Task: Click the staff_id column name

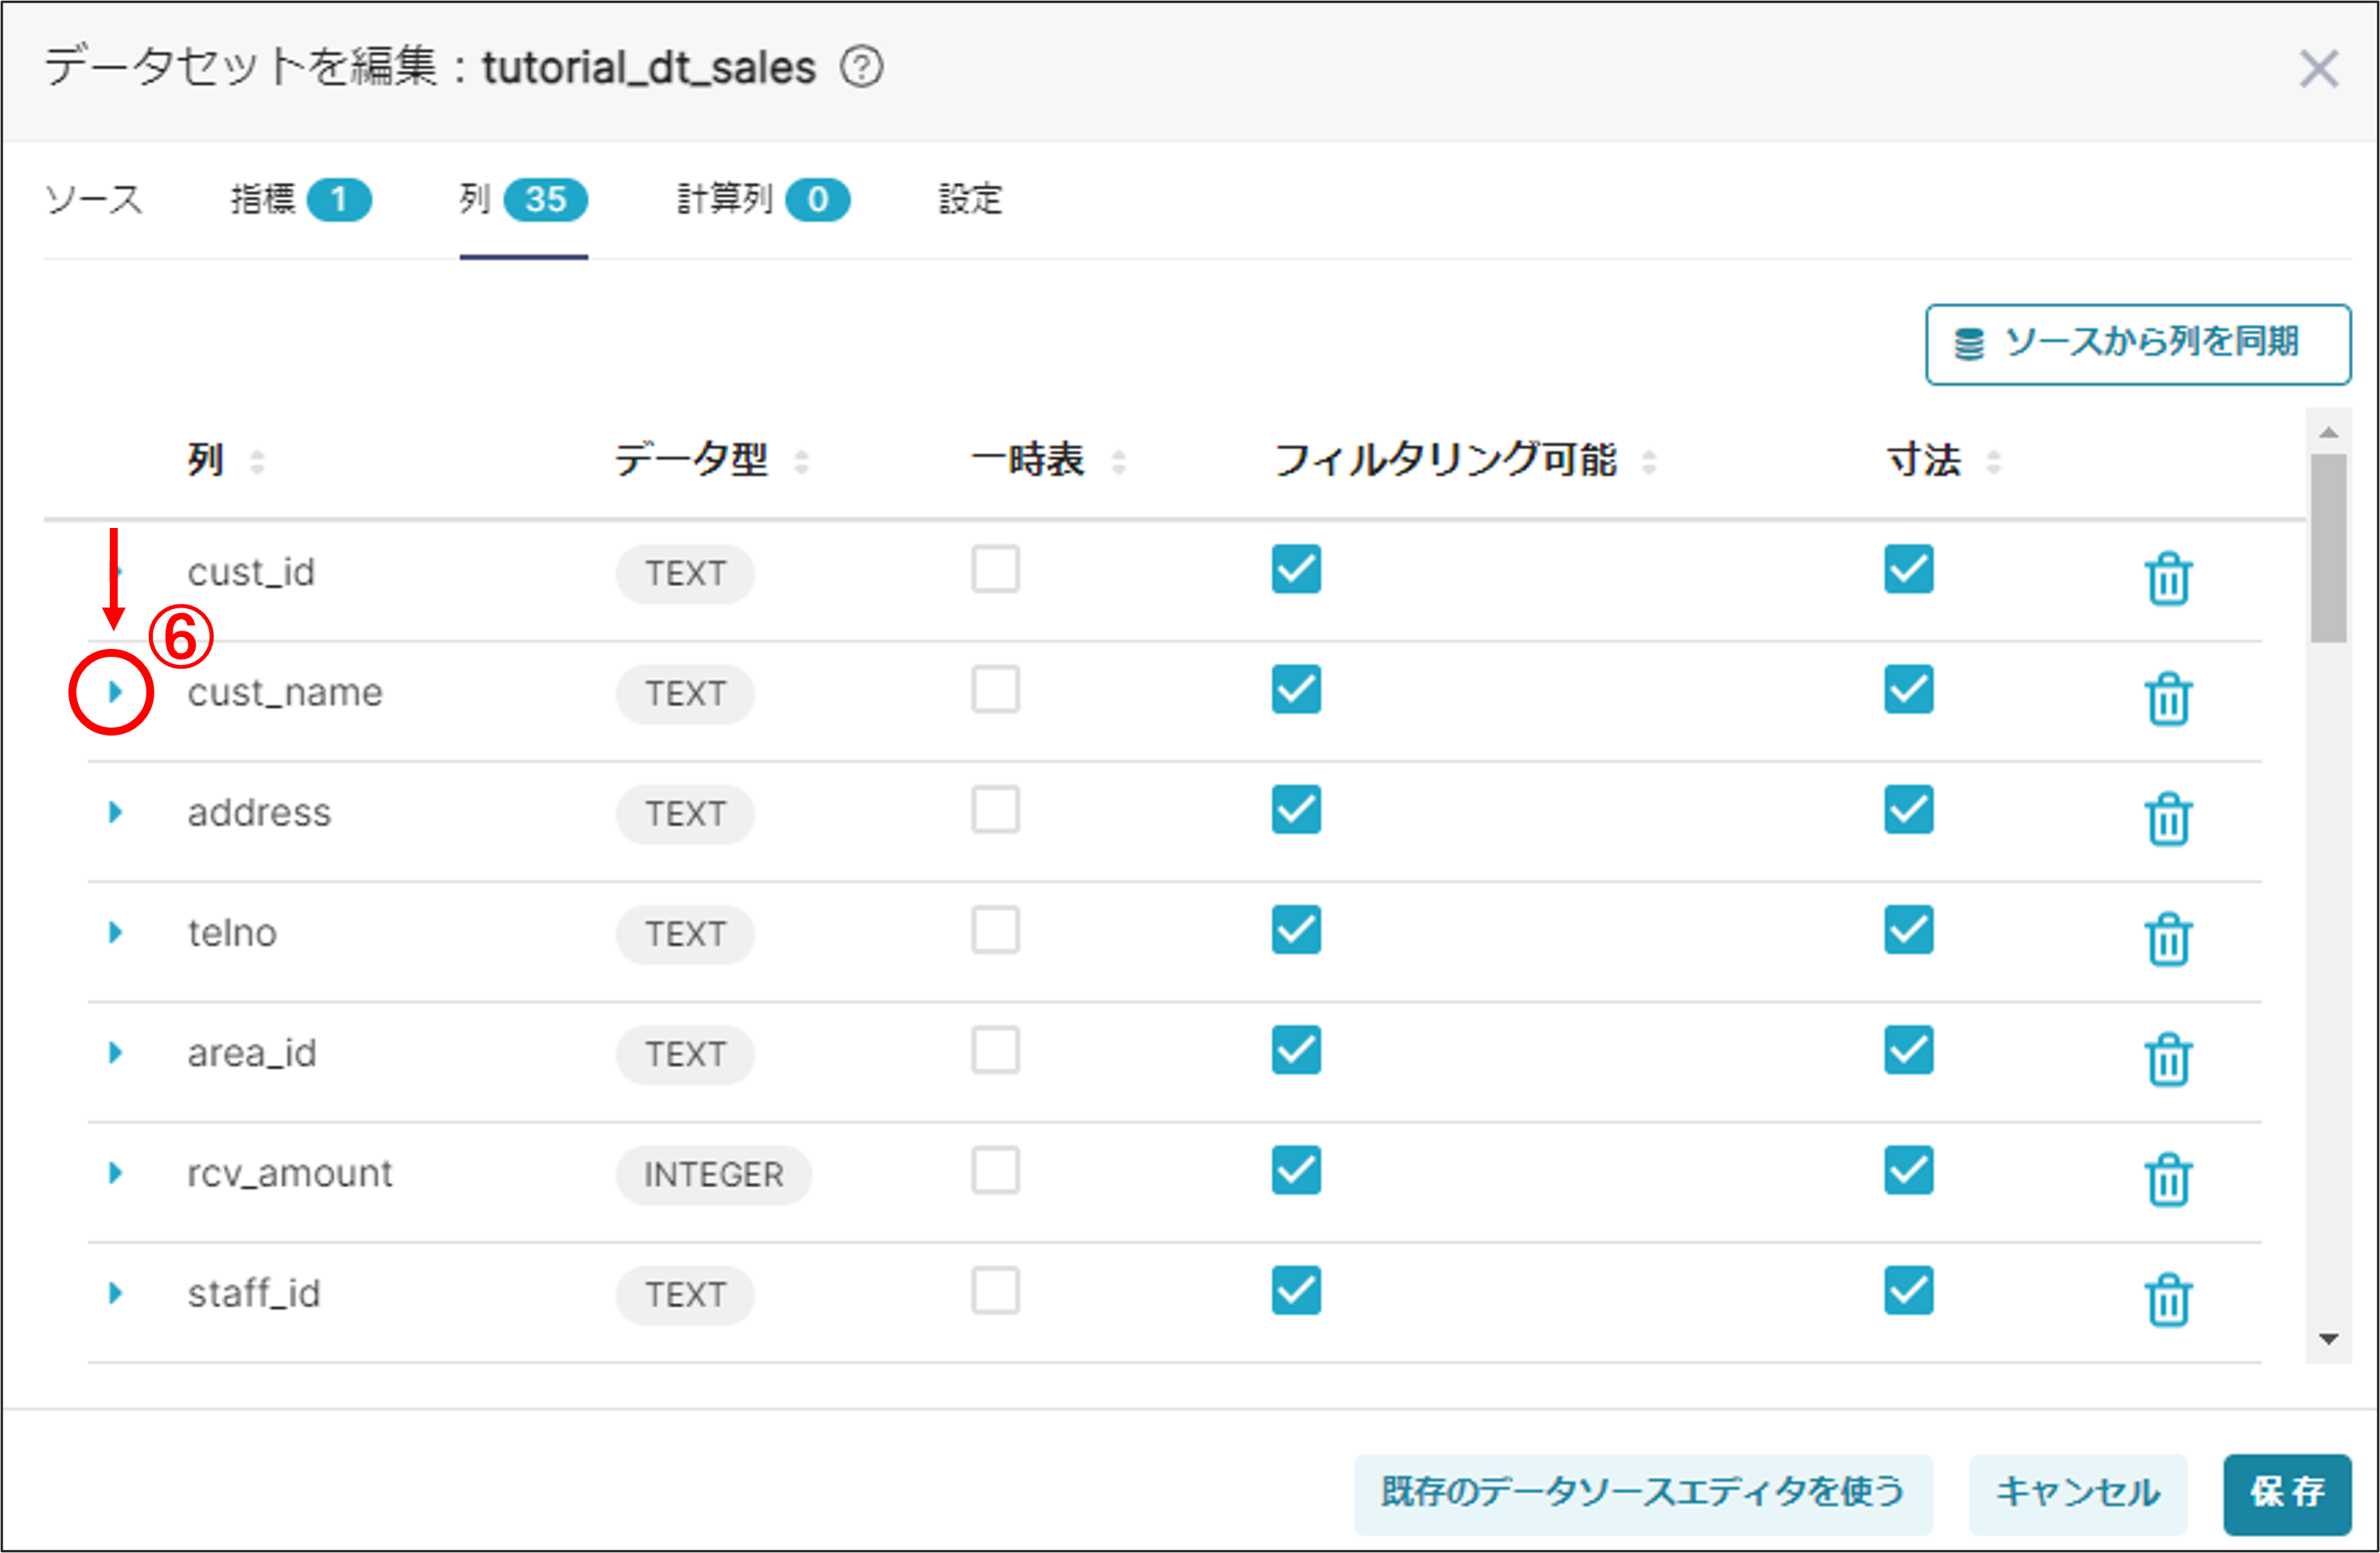Action: [x=254, y=1293]
